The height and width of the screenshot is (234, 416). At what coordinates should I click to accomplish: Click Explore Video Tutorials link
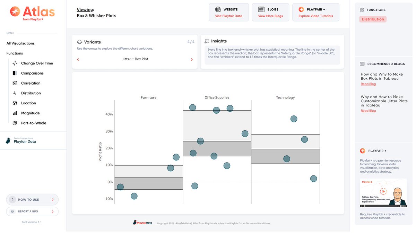tap(316, 16)
